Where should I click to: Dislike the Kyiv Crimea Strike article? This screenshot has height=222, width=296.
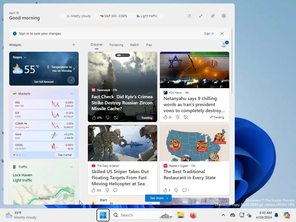coord(108,118)
